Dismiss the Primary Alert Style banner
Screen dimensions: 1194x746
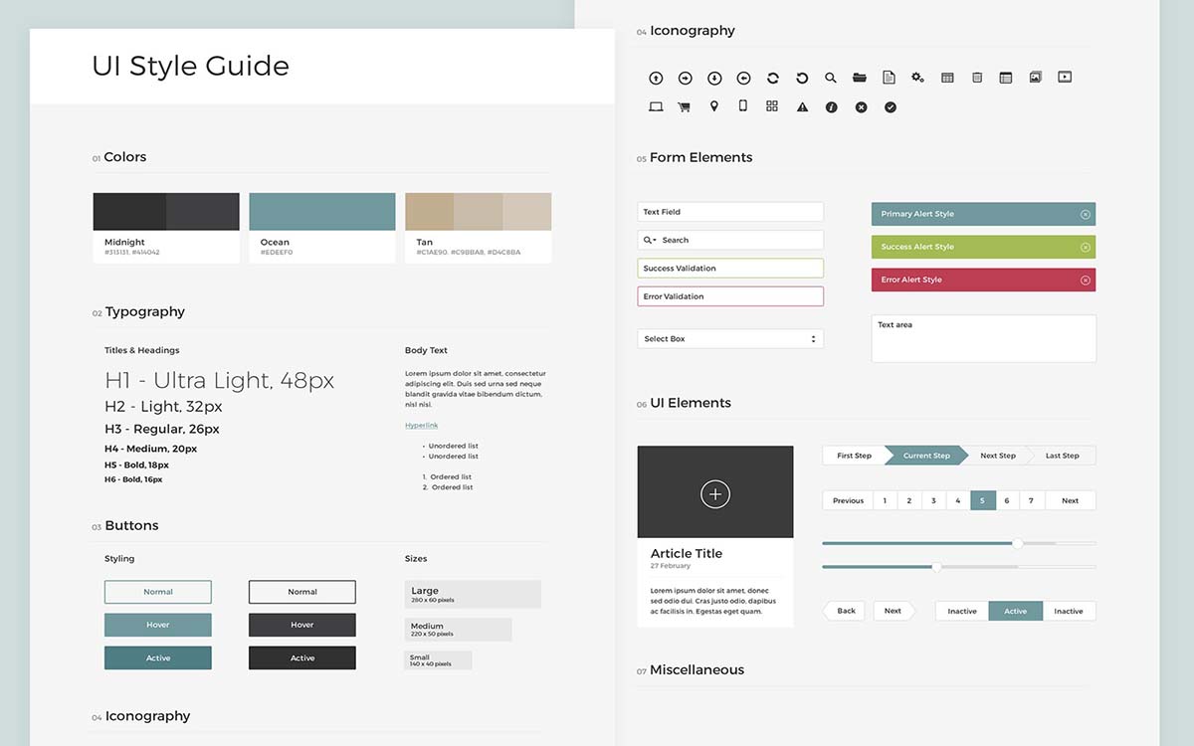(1086, 215)
